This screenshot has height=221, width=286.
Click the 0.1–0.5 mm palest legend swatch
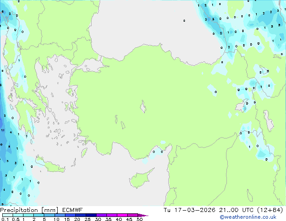pyautogui.click(x=8, y=215)
